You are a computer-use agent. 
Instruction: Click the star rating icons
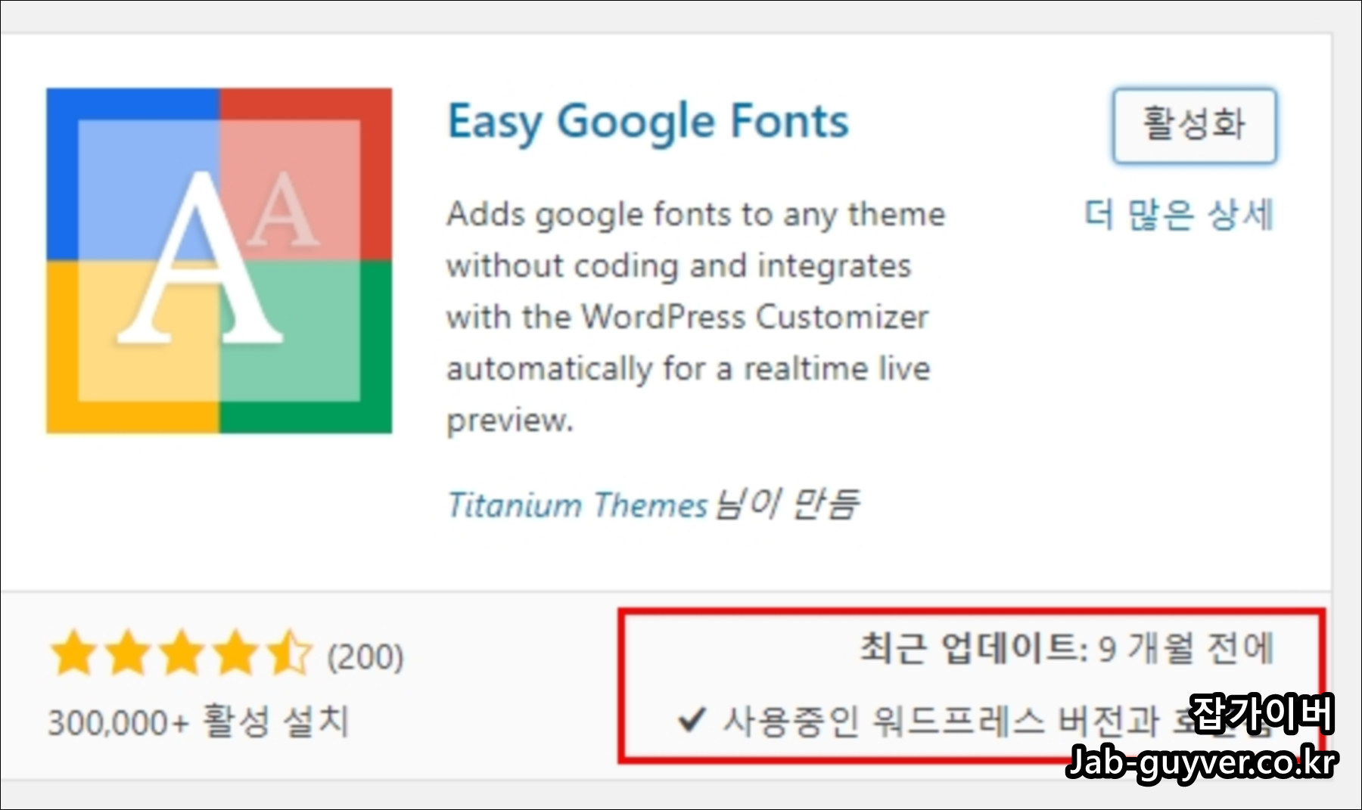(181, 653)
